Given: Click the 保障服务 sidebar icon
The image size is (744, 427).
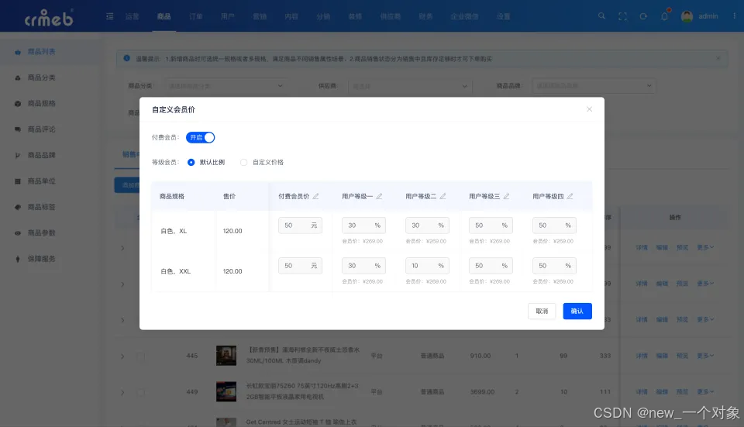Looking at the screenshot, I should tap(18, 259).
